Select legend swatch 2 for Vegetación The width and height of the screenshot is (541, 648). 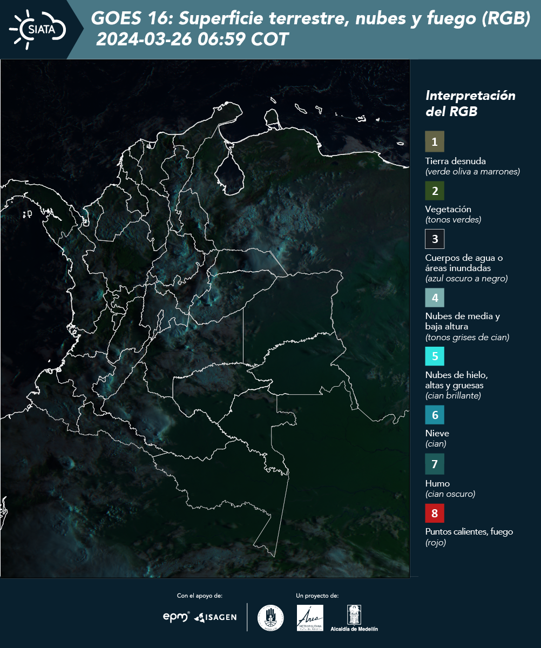tap(435, 190)
